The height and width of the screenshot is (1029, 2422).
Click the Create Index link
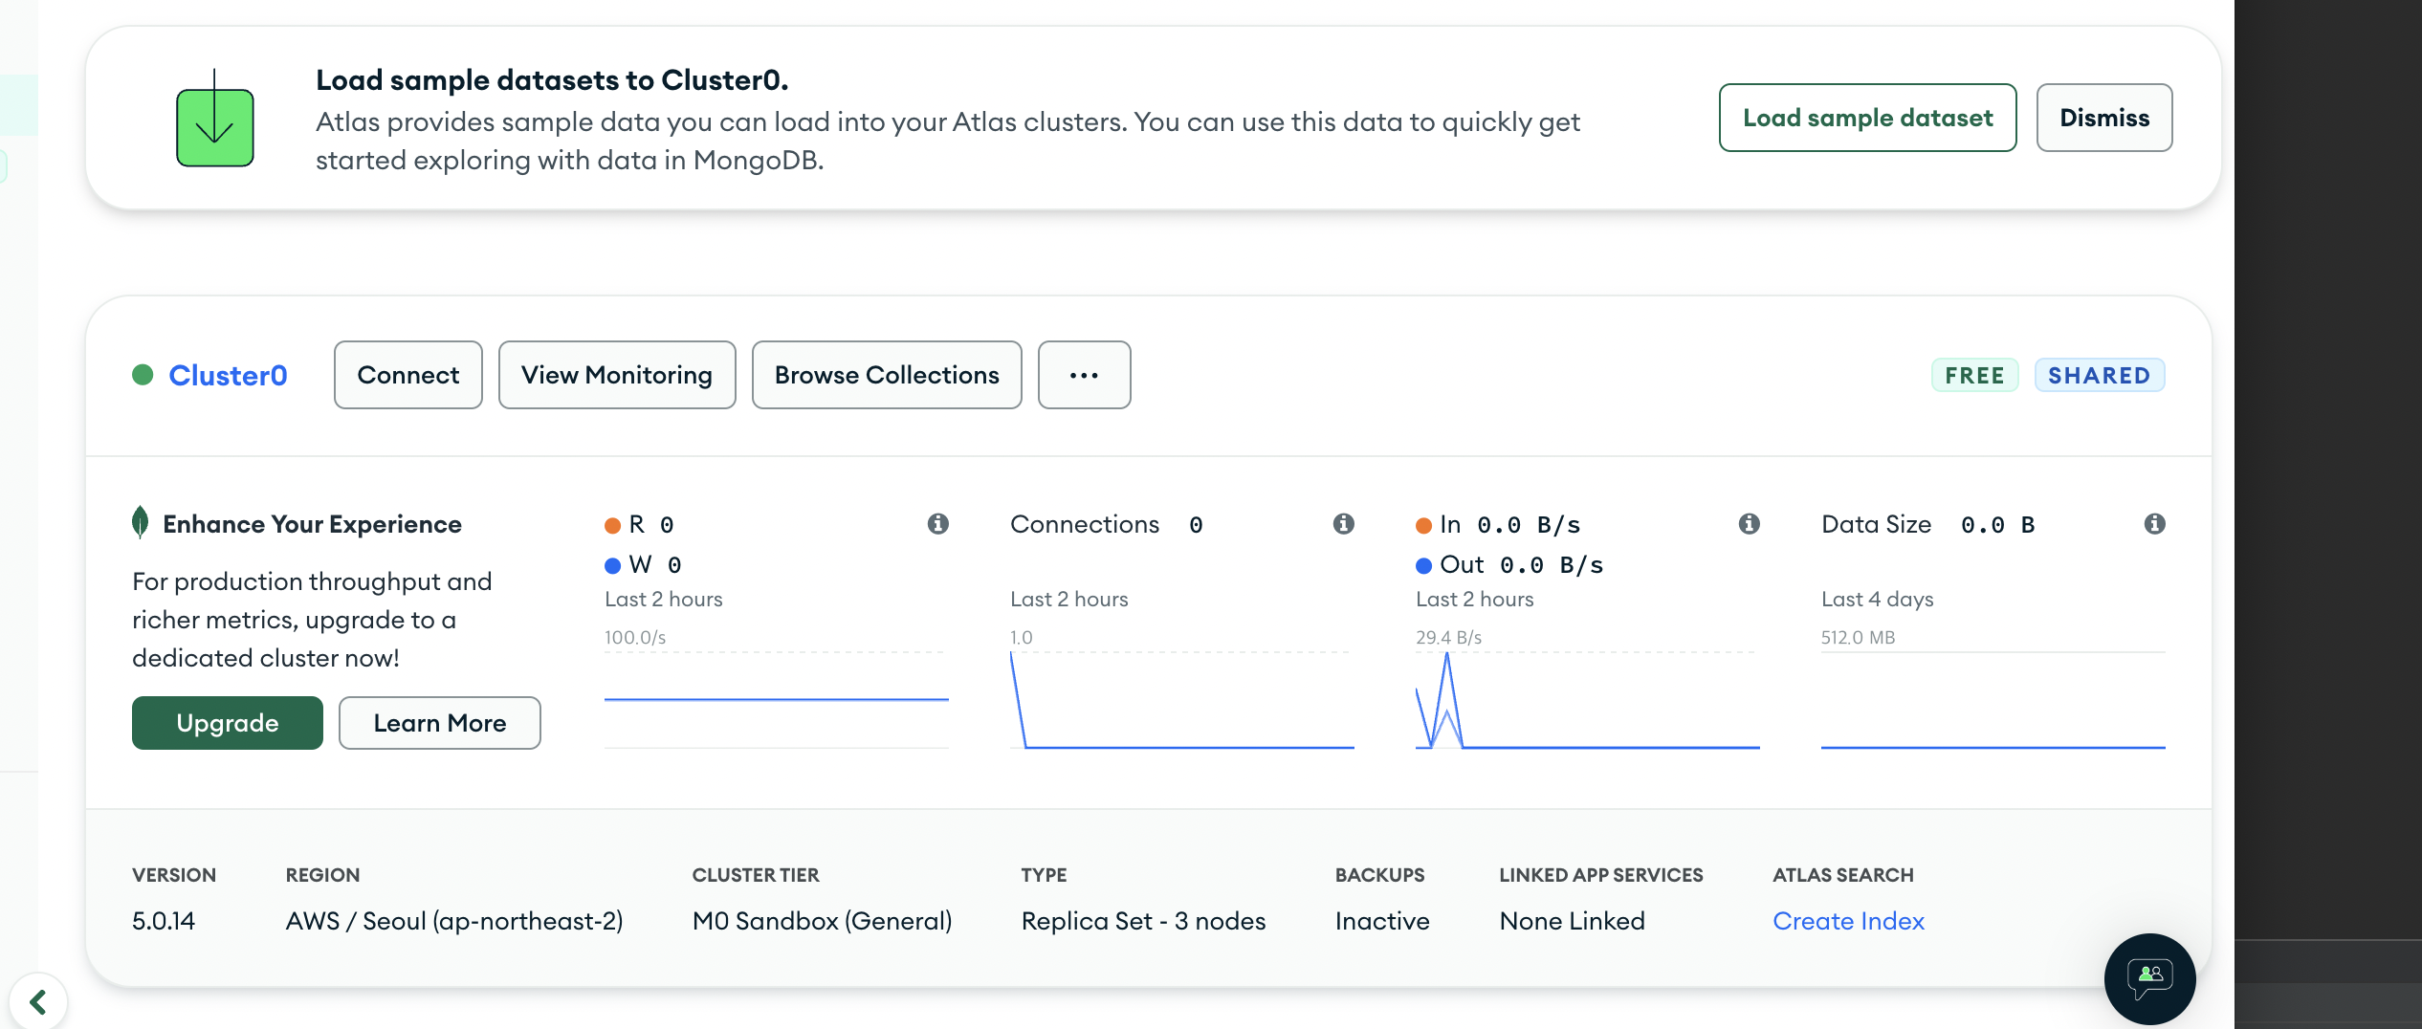point(1848,921)
